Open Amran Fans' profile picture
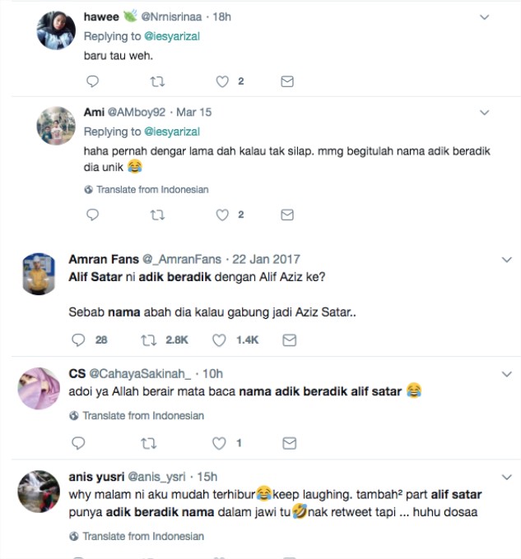The width and height of the screenshot is (521, 559). point(37,275)
